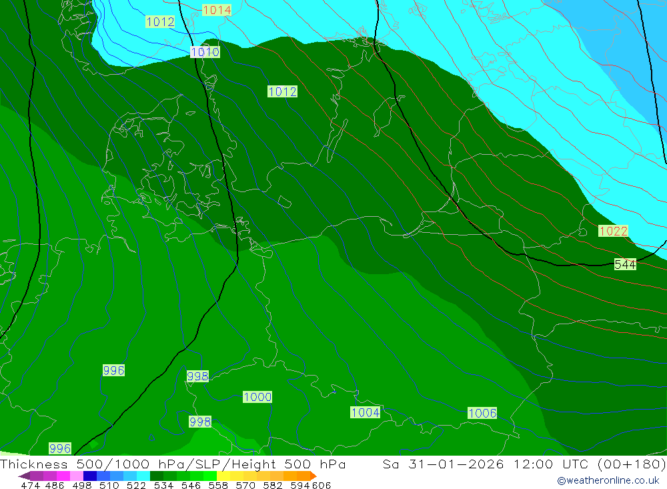Click the 996 label at the map's bottom edge
667x489 pixels.
coord(60,448)
